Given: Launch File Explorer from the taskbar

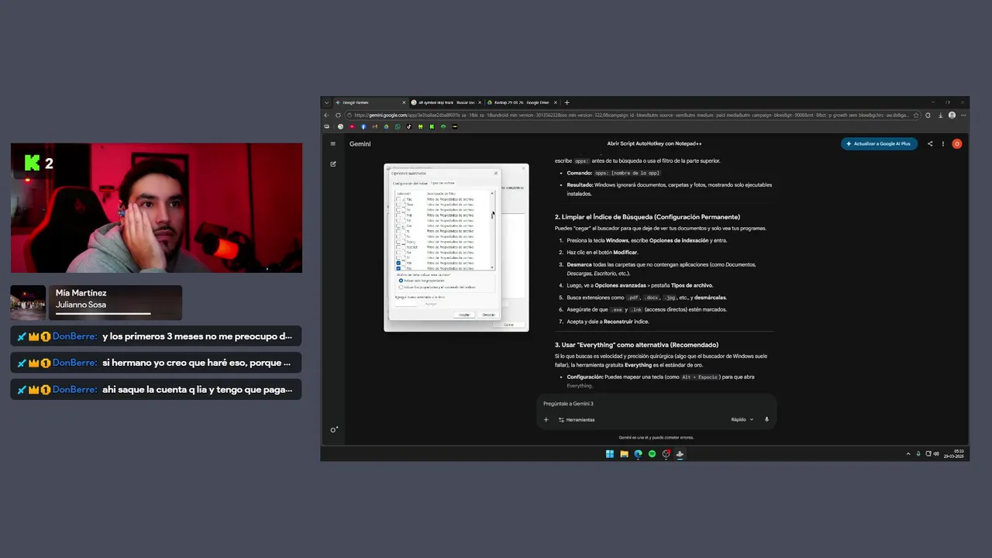Looking at the screenshot, I should (624, 454).
